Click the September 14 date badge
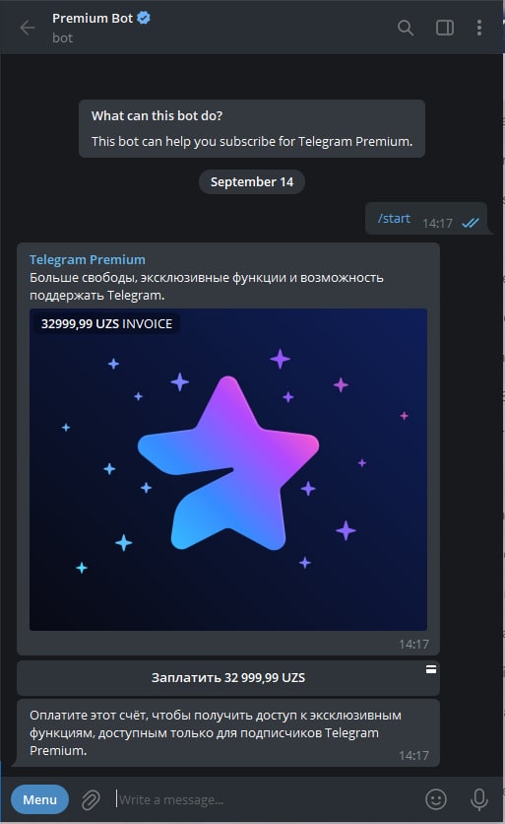This screenshot has width=505, height=824. [x=252, y=181]
